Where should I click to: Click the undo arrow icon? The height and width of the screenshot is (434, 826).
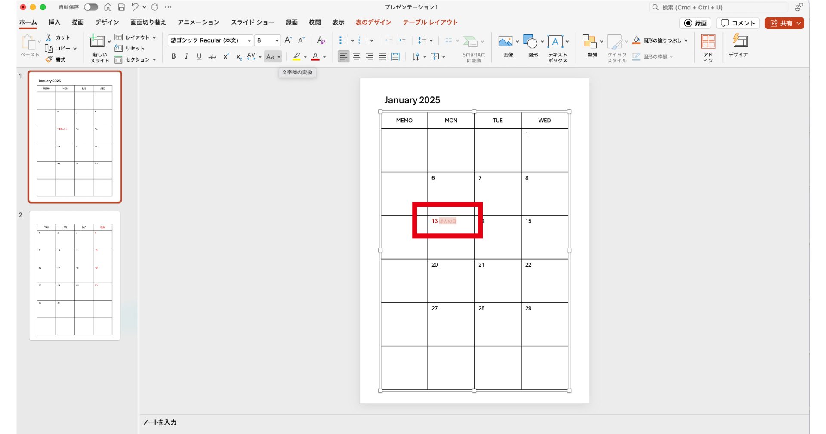135,7
